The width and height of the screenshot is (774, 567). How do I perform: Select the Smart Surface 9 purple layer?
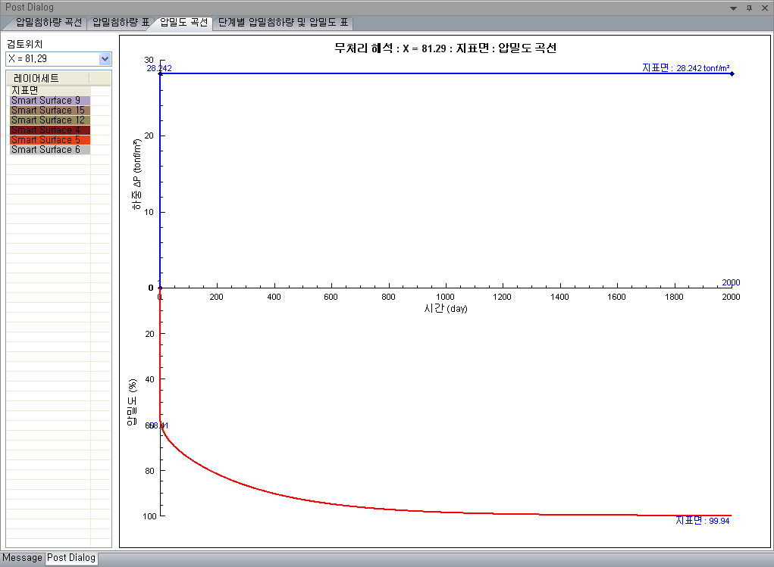click(x=47, y=101)
